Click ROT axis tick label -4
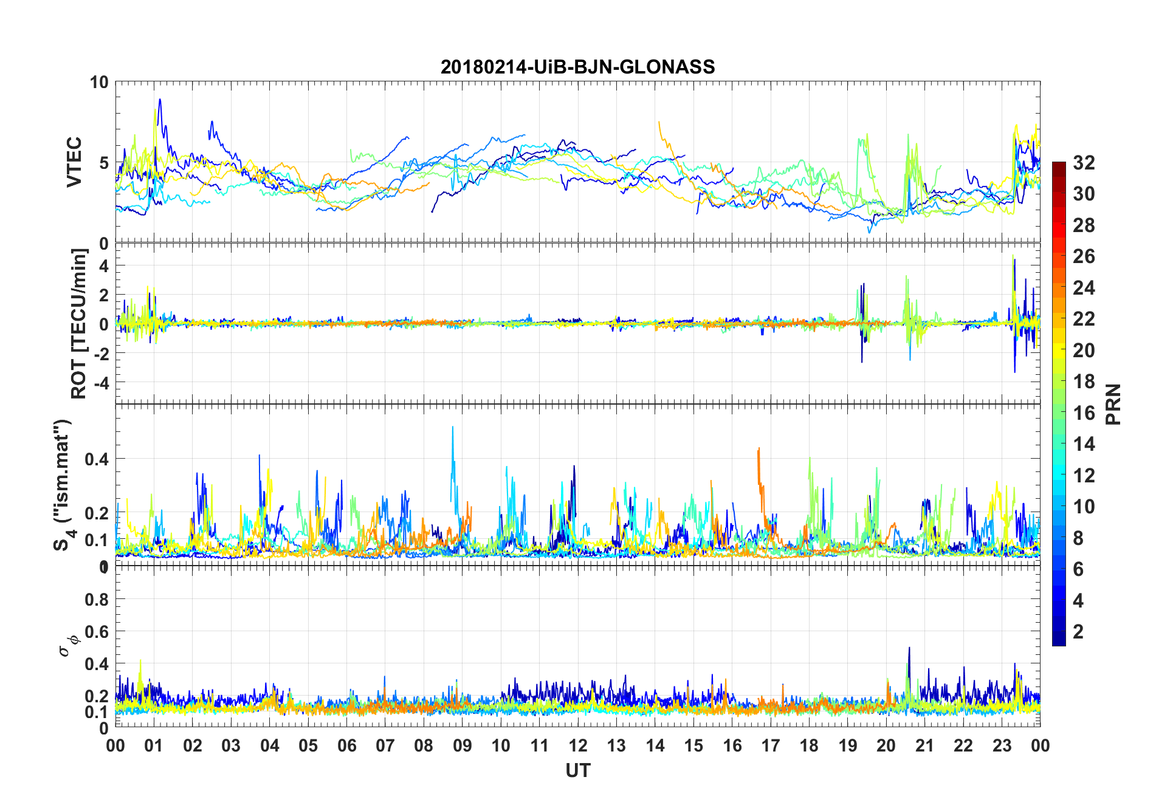Screen dimensions: 1156x808 pyautogui.click(x=101, y=383)
